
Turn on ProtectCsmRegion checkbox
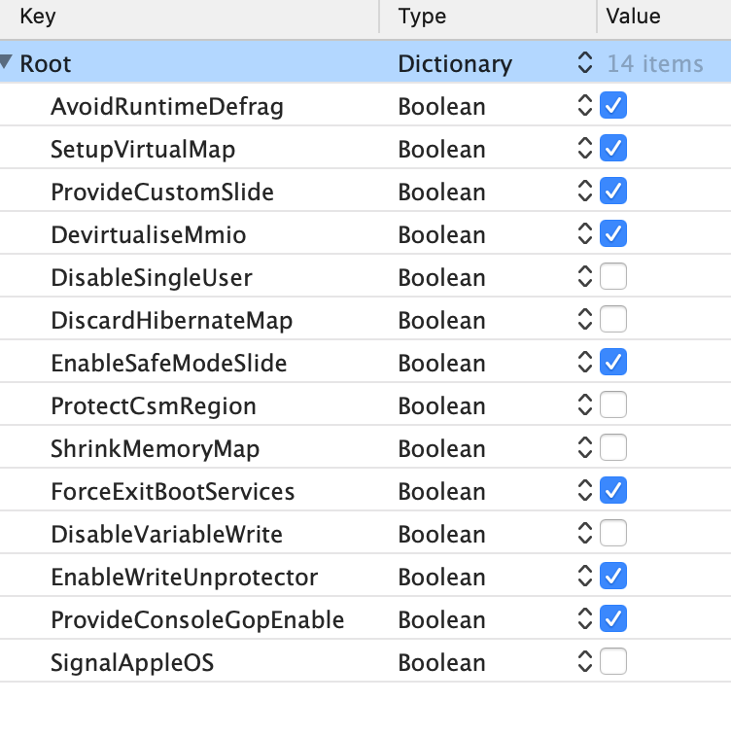coord(613,405)
